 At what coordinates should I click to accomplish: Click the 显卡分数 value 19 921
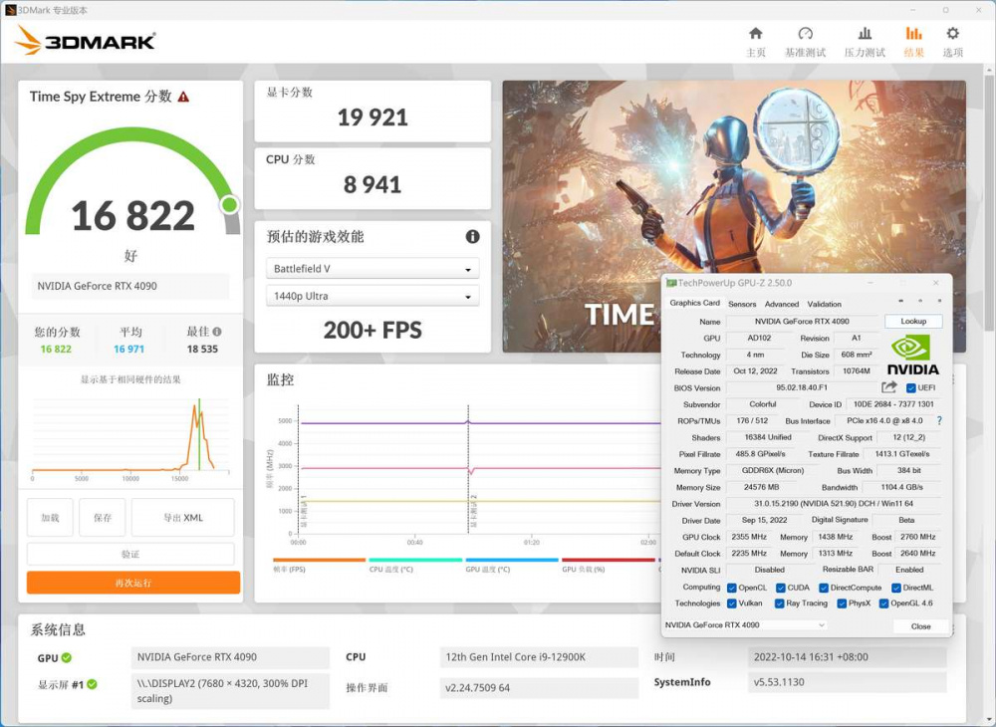pyautogui.click(x=373, y=118)
